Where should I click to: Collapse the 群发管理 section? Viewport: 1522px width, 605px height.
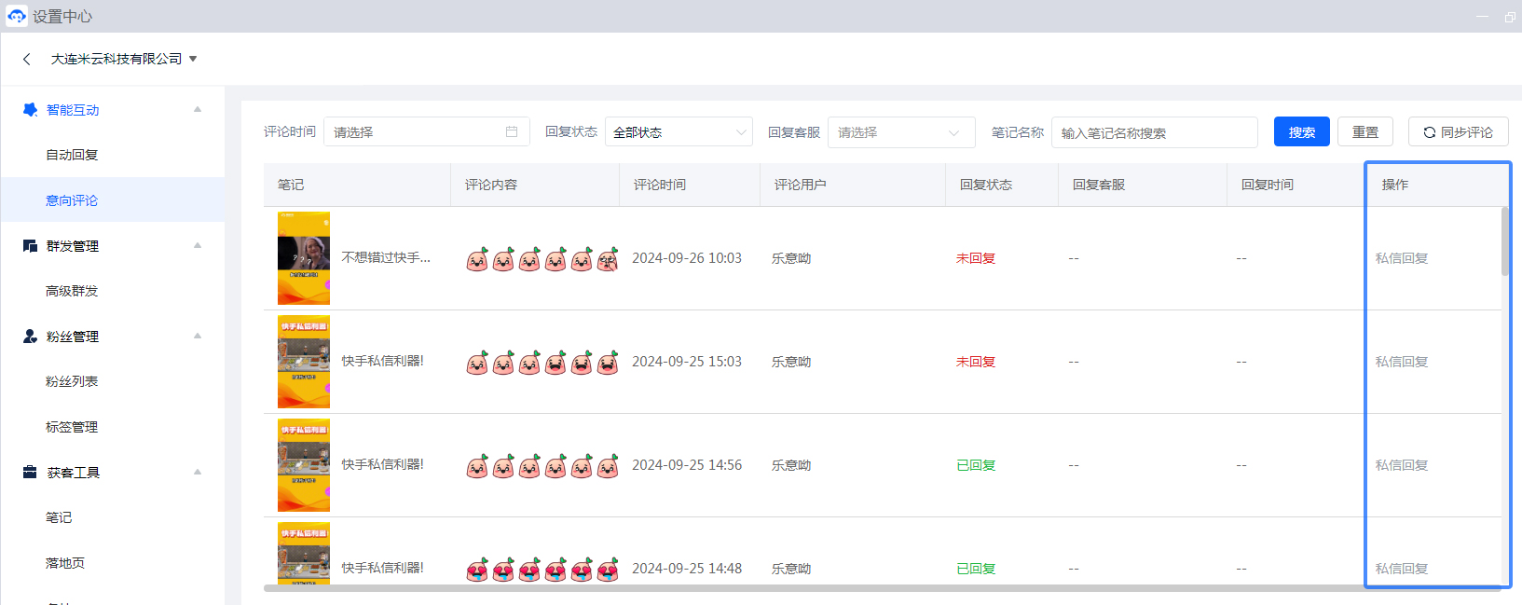[198, 246]
